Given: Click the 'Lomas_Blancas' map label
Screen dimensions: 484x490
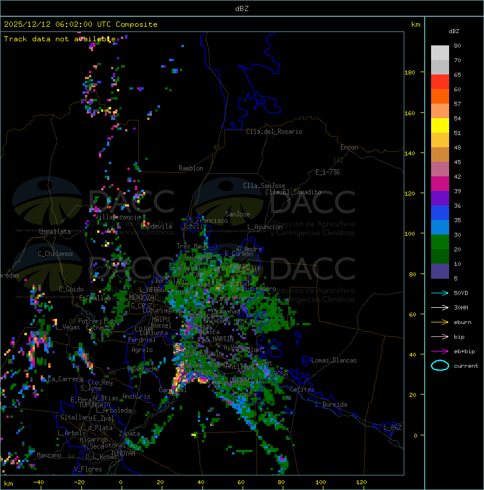Looking at the screenshot, I should tap(334, 360).
